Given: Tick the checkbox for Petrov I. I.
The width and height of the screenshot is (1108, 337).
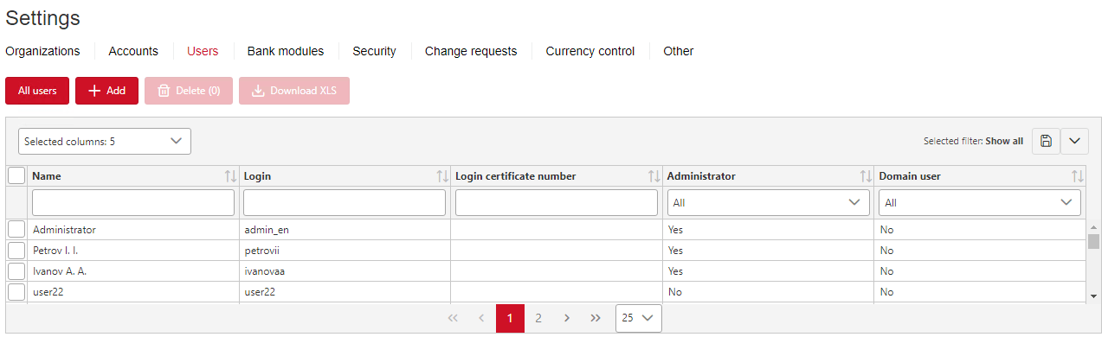Looking at the screenshot, I should 16,251.
